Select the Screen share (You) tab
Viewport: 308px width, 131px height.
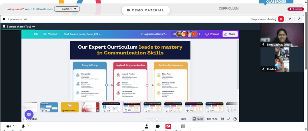[19, 27]
